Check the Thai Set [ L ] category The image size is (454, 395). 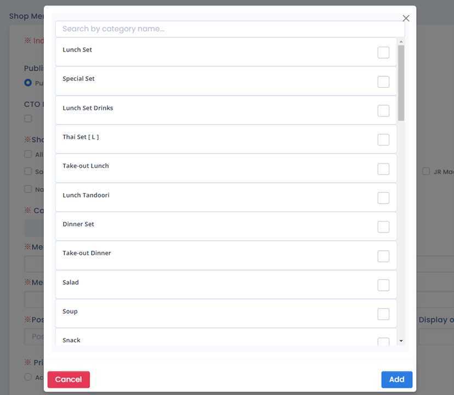(383, 140)
